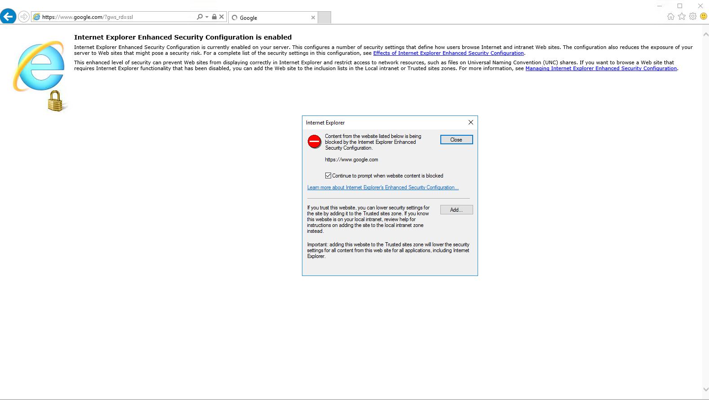Close the Internet Explorer dialog with X
The image size is (709, 400).
(471, 122)
